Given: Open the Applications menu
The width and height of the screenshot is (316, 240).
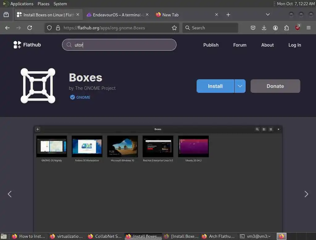Looking at the screenshot, I should 22,4.
